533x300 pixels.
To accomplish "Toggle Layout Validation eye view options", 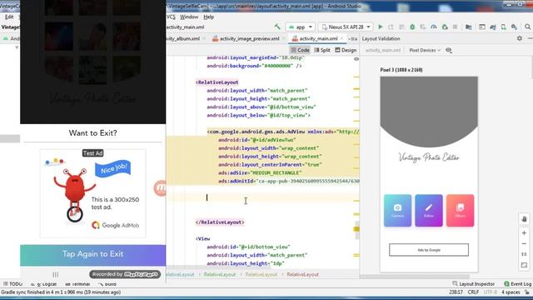I will pyautogui.click(x=449, y=50).
